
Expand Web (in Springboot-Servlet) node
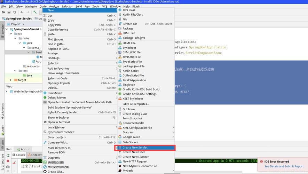6,92
